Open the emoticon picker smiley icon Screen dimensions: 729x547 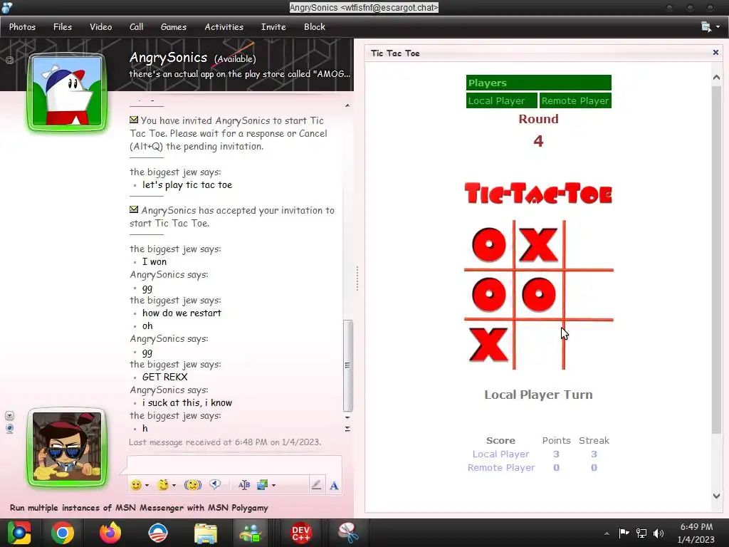click(x=136, y=485)
